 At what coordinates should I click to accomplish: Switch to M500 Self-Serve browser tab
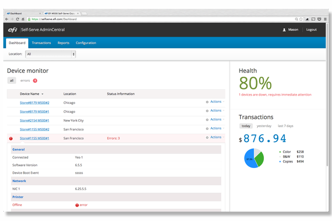click(61, 13)
